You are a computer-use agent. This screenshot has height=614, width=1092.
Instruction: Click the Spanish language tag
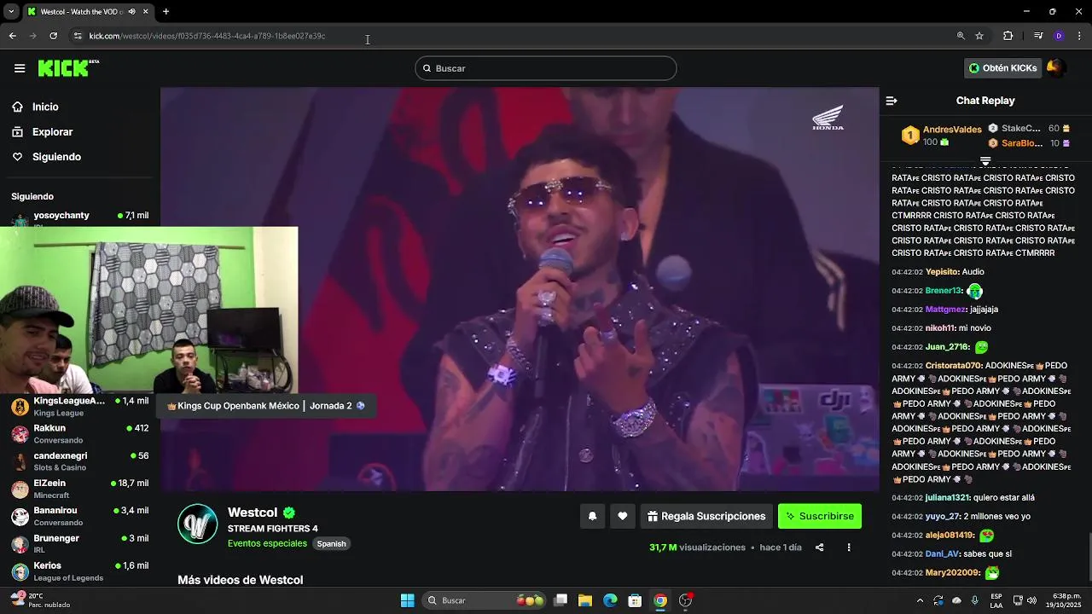pos(331,544)
